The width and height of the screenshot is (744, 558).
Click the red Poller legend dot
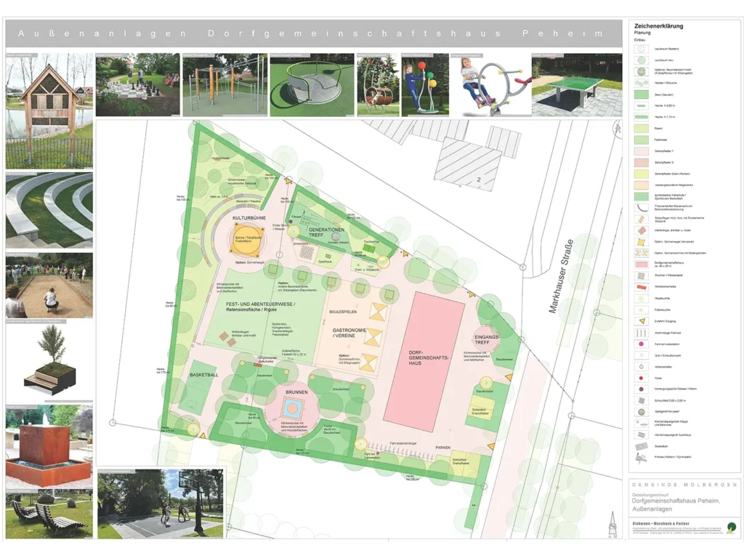click(x=641, y=378)
